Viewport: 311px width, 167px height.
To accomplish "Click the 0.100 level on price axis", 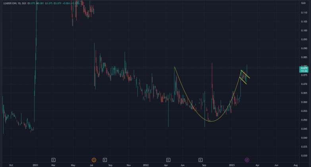I will pos(304,31).
